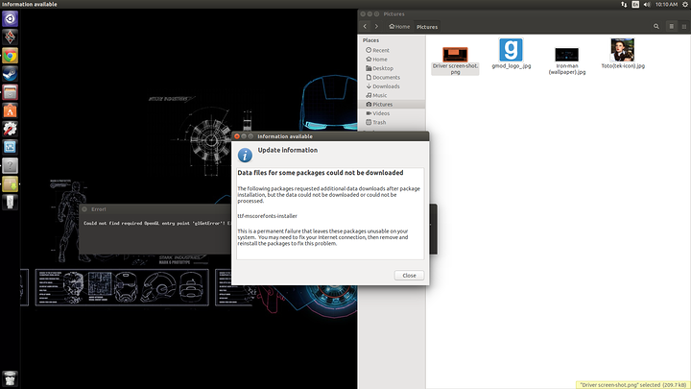Click the back arrow in Files

point(367,27)
